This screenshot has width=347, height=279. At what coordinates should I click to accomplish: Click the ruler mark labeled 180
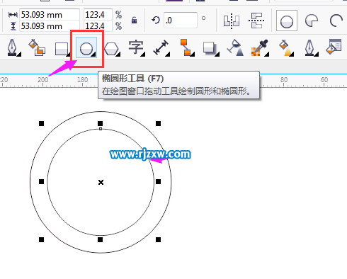click(82, 80)
